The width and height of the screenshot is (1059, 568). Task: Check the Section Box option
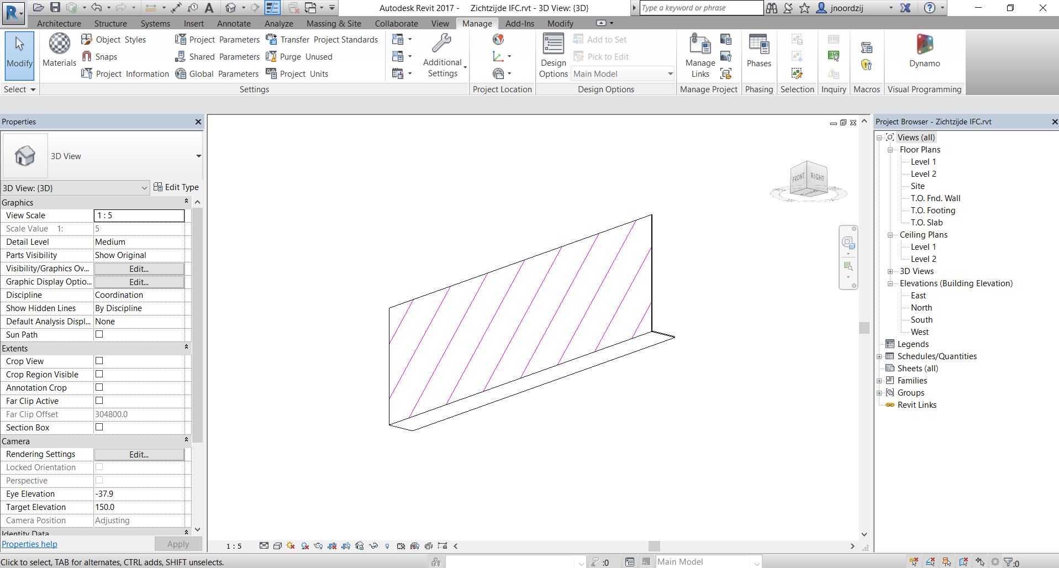click(99, 427)
